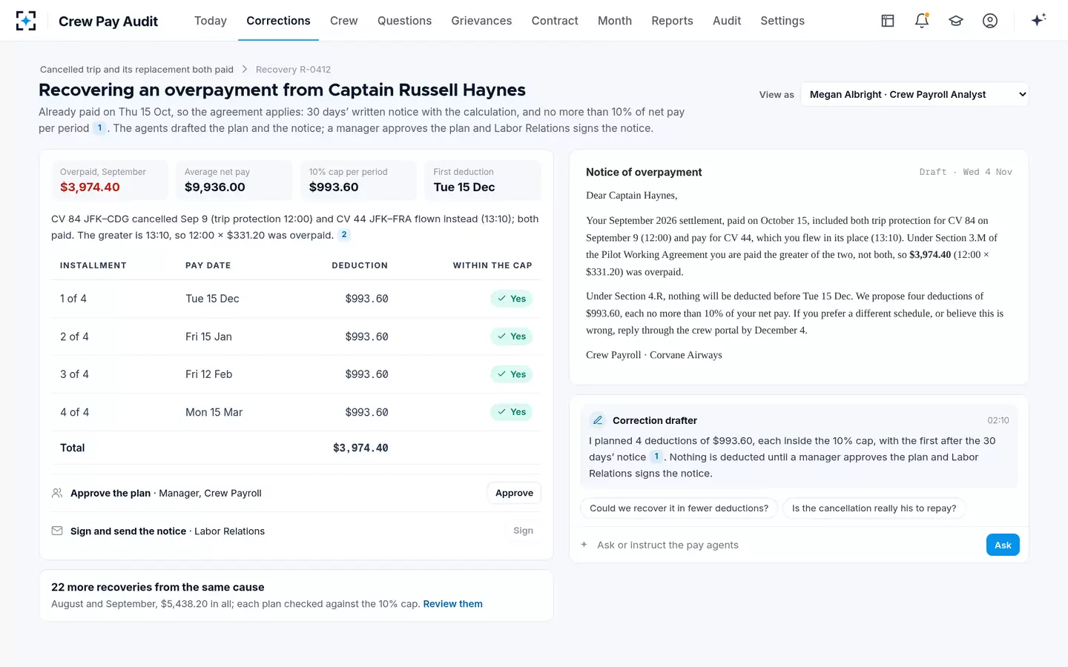Click the Crew Pay Audit logo icon
Screen dimensions: 1068x667
pyautogui.click(x=26, y=21)
